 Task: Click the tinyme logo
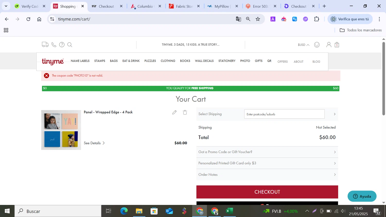53,61
